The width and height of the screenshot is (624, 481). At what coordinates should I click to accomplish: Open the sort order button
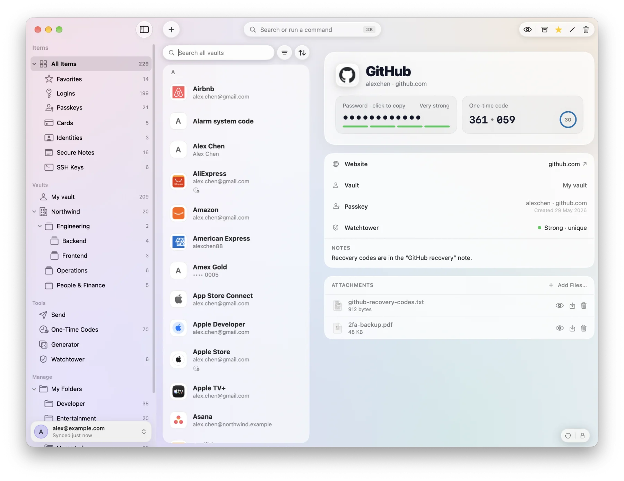point(302,53)
